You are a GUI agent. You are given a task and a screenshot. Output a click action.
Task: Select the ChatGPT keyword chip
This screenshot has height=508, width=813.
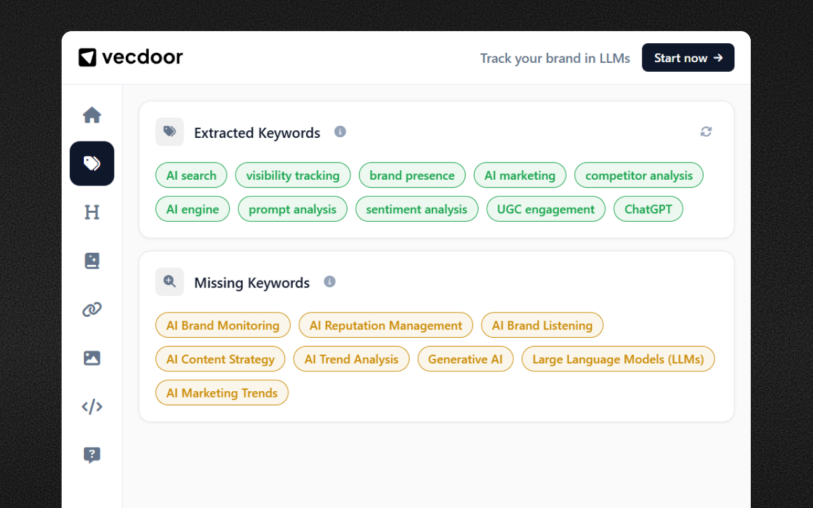[x=648, y=208]
